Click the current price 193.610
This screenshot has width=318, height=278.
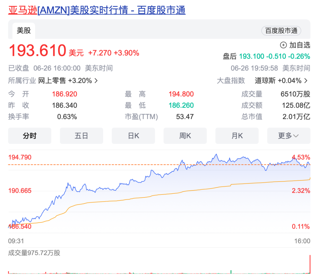click(37, 51)
